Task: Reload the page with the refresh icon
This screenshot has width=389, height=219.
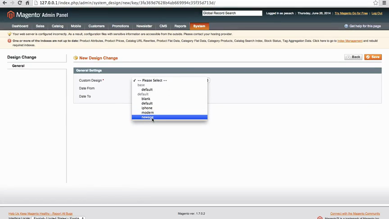Action: pos(20,3)
